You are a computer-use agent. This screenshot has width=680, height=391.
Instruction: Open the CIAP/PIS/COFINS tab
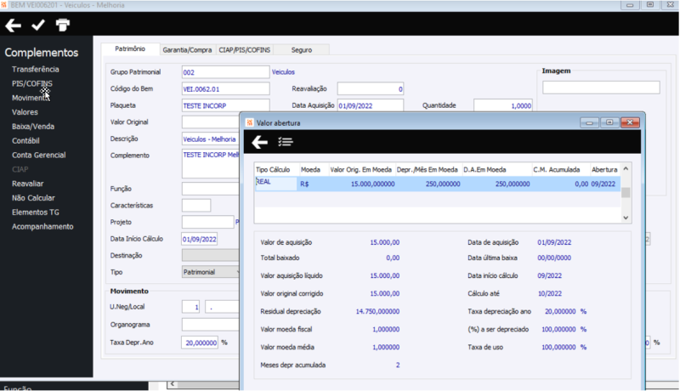245,50
